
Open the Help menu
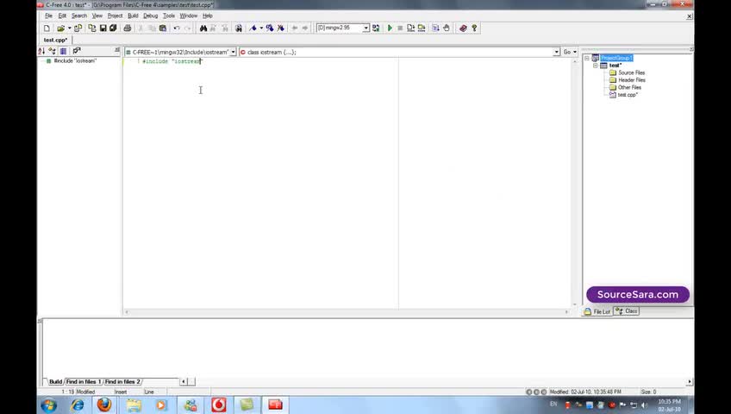pyautogui.click(x=208, y=16)
